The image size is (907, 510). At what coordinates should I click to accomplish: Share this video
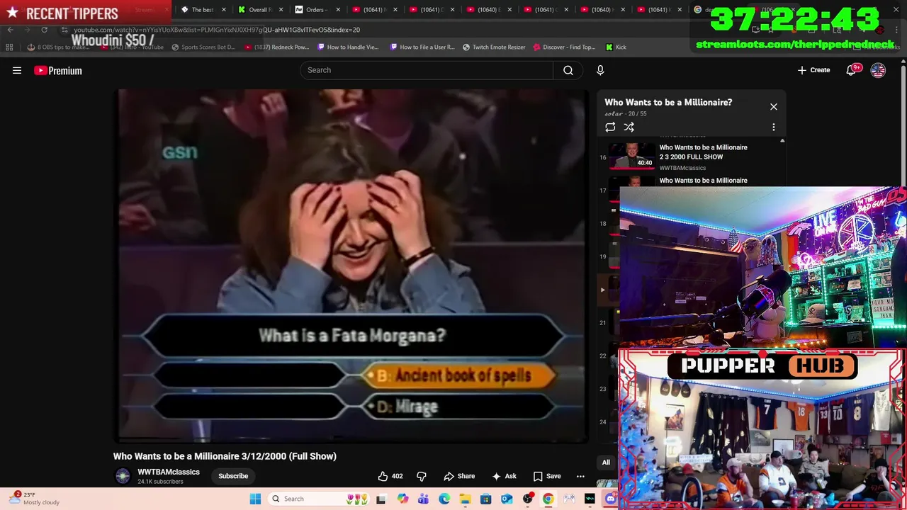pos(459,476)
